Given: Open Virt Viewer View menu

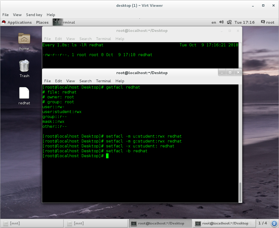Looking at the screenshot, I should pos(17,15).
